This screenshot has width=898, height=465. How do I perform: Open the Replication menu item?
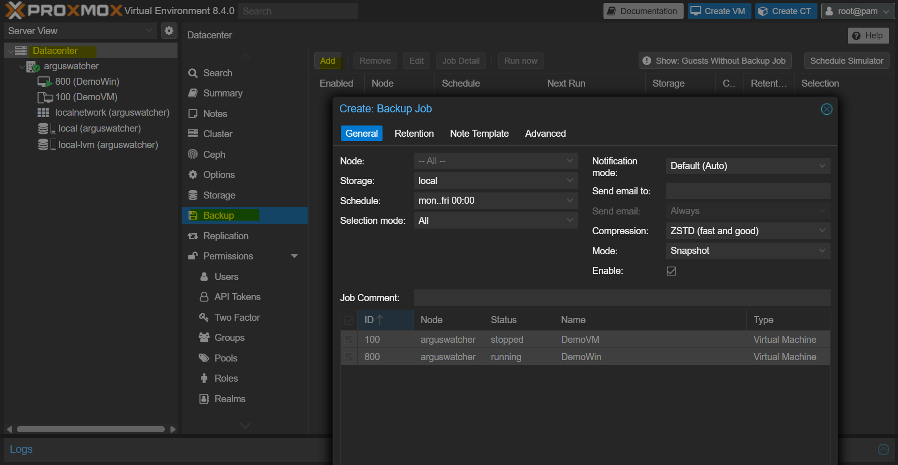point(244,236)
